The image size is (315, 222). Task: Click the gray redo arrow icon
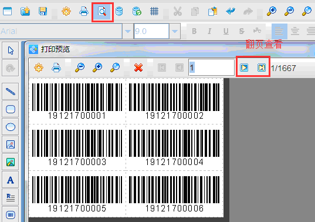point(248,11)
